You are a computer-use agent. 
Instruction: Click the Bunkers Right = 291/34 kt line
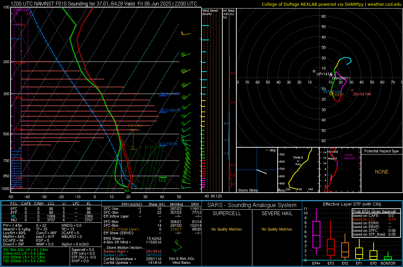point(133,251)
